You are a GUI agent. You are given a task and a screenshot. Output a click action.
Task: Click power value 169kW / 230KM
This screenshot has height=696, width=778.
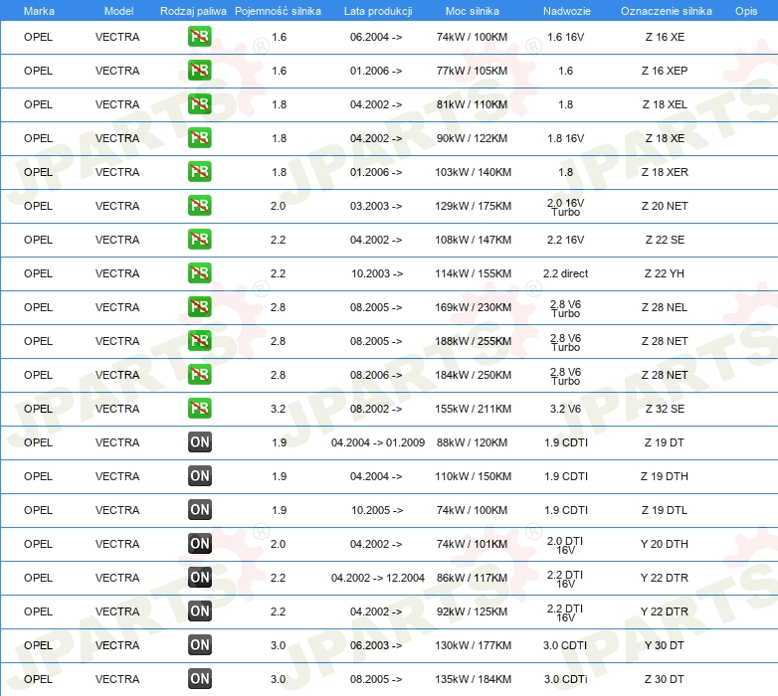[x=473, y=307]
